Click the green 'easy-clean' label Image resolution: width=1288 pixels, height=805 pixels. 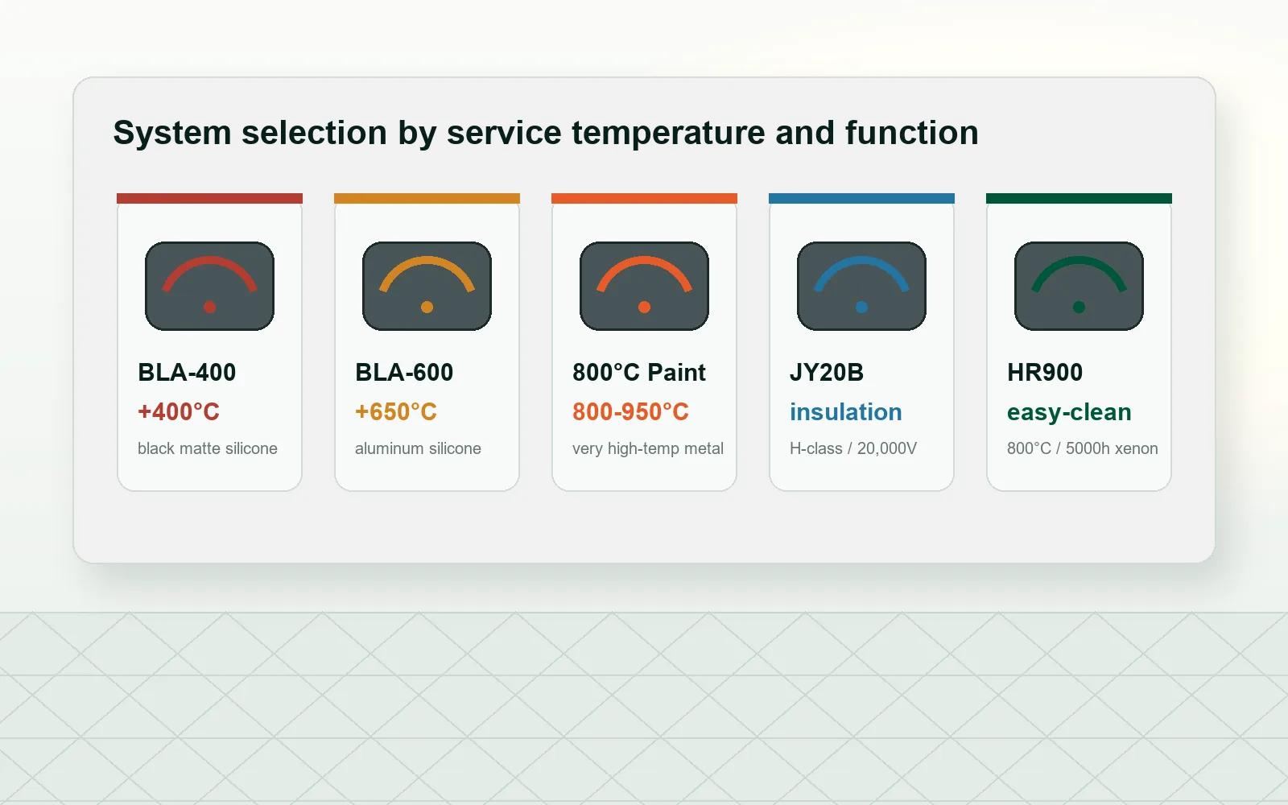1069,413
